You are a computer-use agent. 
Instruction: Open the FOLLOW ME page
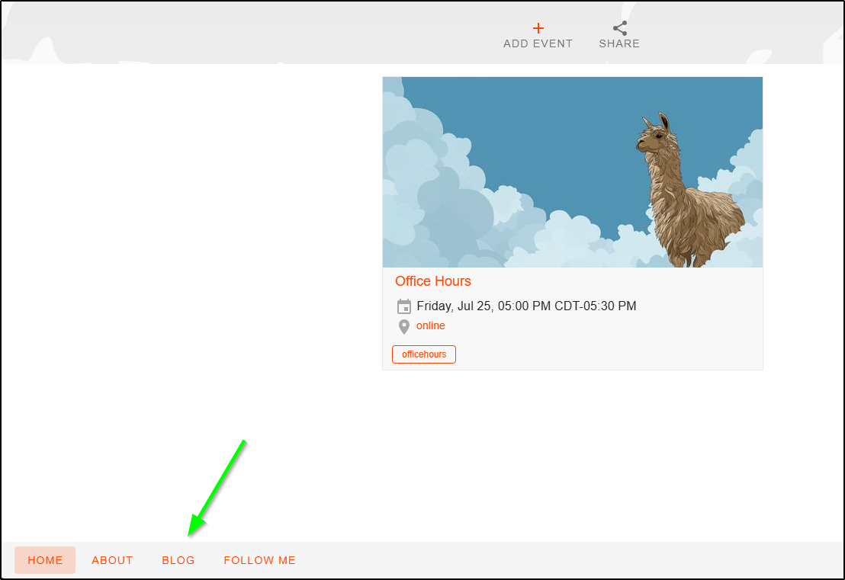click(260, 560)
